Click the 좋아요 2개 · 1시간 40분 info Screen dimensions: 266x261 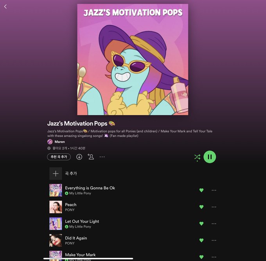[x=69, y=148]
